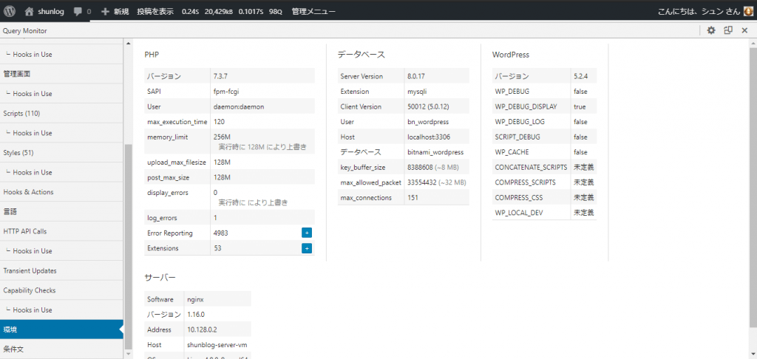
Task: Open Hooks in Use under Styles
Action: [x=62, y=172]
